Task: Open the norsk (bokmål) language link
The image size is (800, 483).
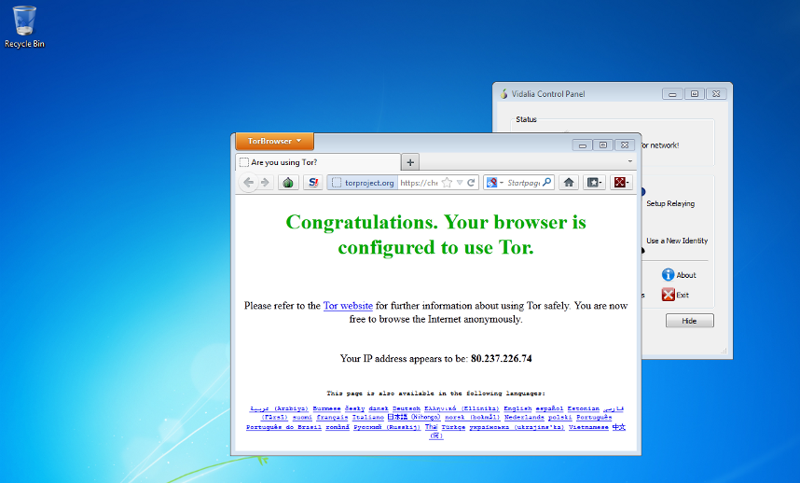Action: [x=473, y=417]
